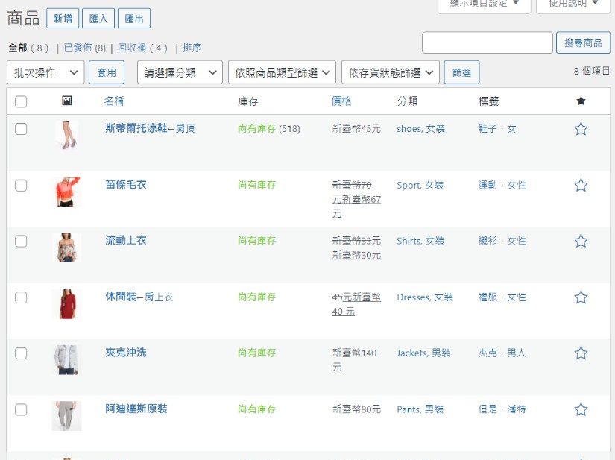
Task: Open the 阿迪達斯原裝 product link
Action: point(136,409)
